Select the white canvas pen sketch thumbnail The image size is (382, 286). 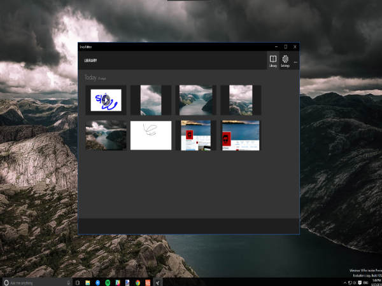coord(151,135)
